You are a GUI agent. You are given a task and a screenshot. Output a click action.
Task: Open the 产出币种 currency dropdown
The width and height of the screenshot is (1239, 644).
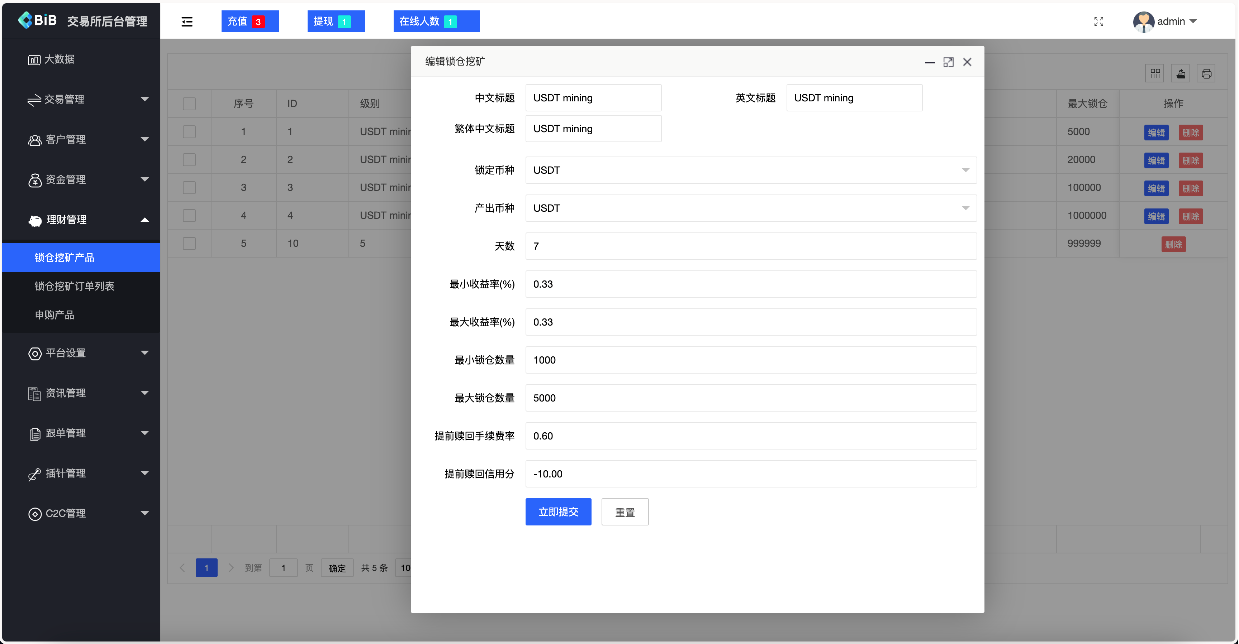click(x=966, y=208)
